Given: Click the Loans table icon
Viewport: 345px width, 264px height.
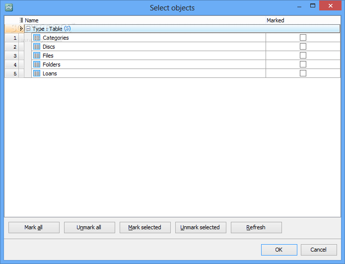Looking at the screenshot, I should point(37,73).
